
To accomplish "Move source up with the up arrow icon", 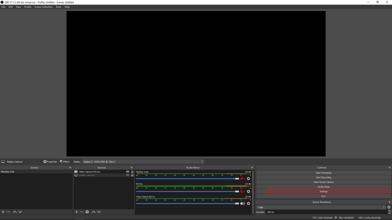I will tap(93, 212).
